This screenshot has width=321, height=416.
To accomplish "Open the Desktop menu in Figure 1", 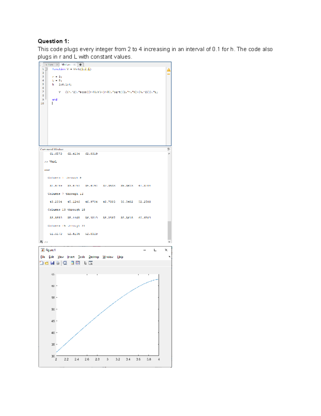I will 94,257.
